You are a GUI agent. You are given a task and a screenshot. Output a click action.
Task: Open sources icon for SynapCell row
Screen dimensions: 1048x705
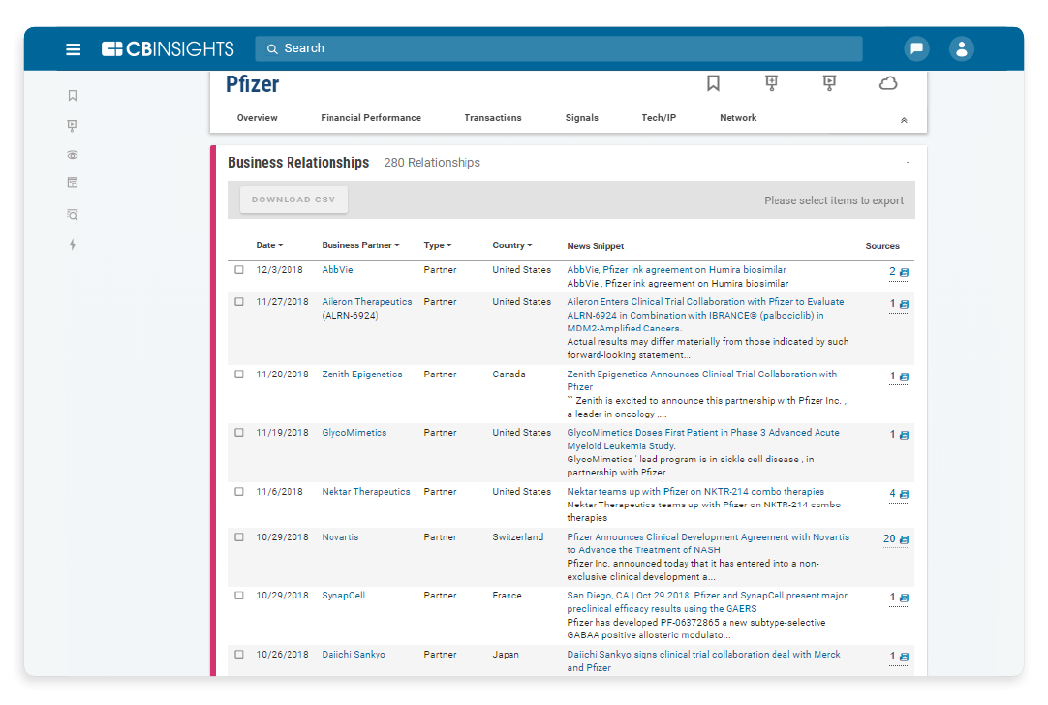(x=905, y=598)
